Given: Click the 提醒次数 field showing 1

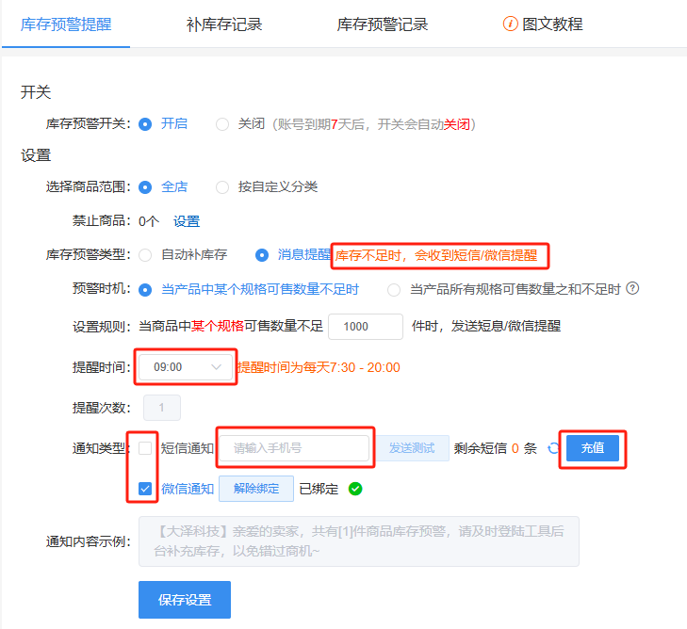Looking at the screenshot, I should [x=162, y=408].
